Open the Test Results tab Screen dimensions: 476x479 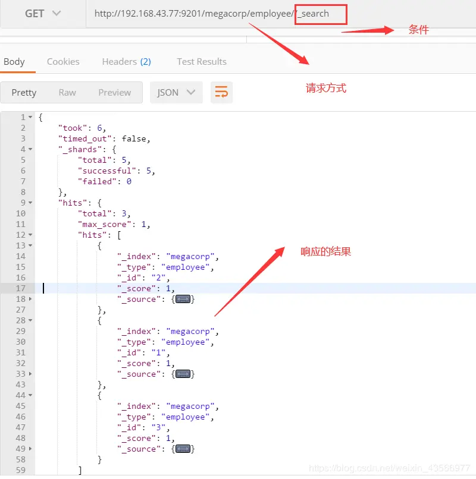202,62
